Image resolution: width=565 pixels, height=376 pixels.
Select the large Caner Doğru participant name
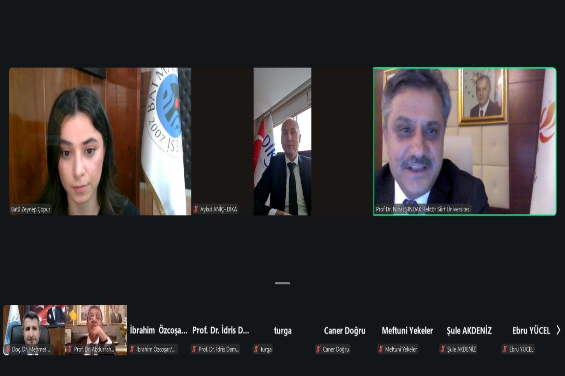[x=344, y=330]
